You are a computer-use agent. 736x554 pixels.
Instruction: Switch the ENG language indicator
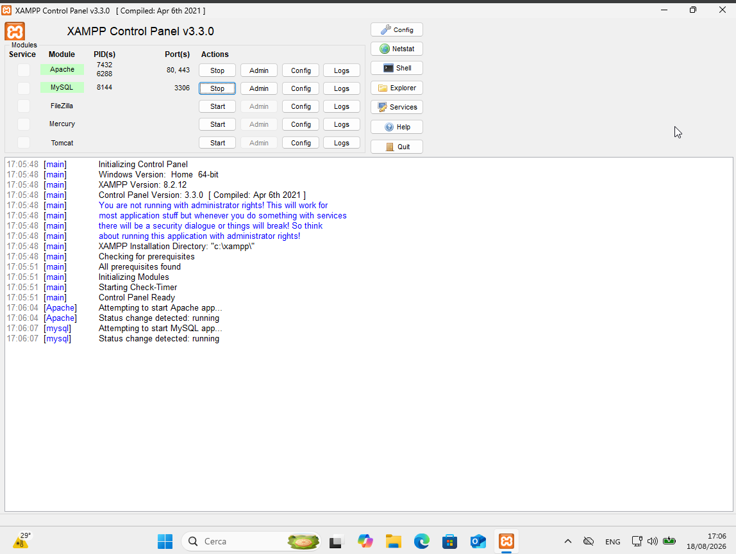pos(612,541)
